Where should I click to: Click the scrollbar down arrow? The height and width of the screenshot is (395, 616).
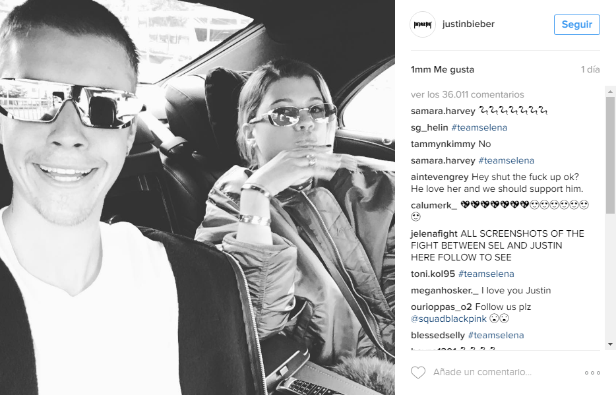610,344
